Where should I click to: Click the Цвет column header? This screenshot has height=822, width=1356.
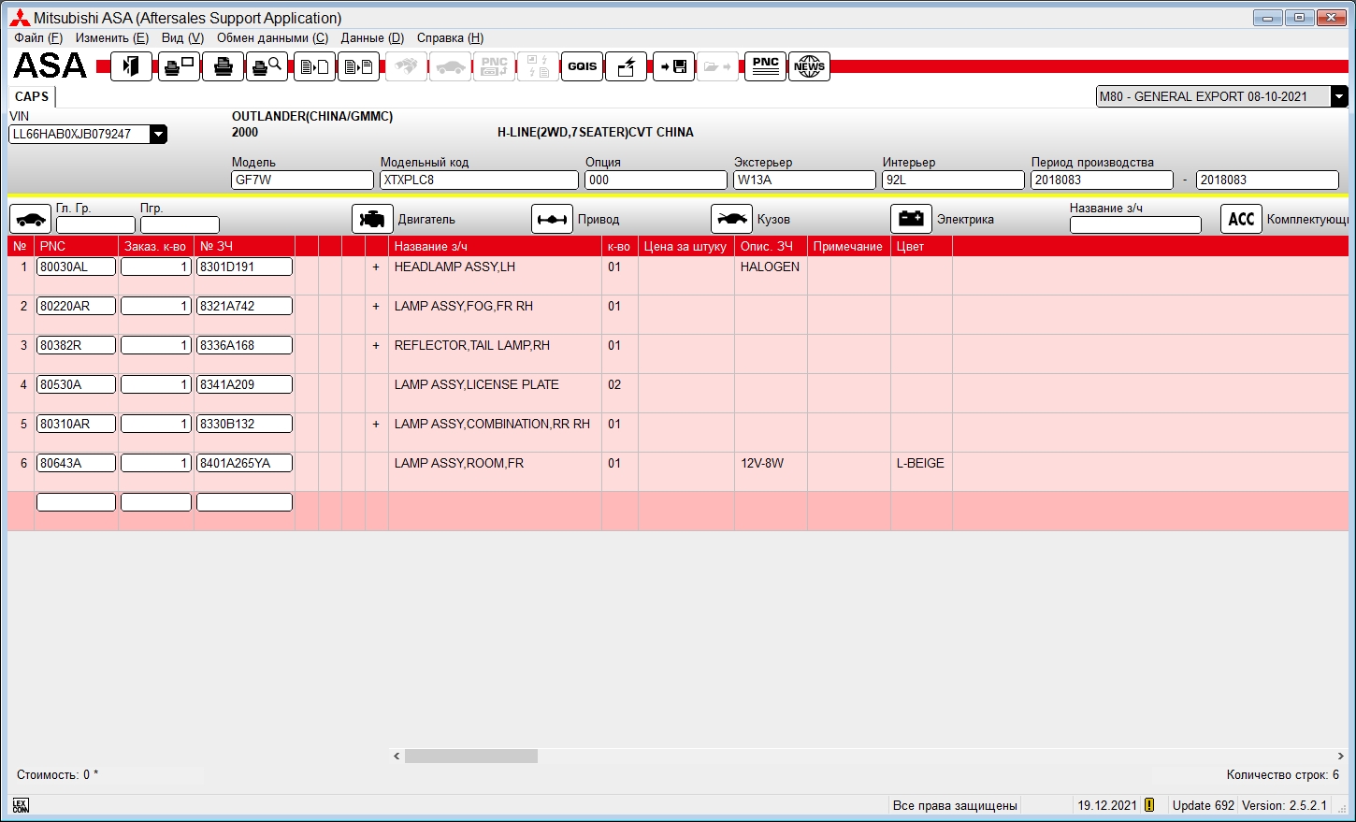(x=922, y=246)
